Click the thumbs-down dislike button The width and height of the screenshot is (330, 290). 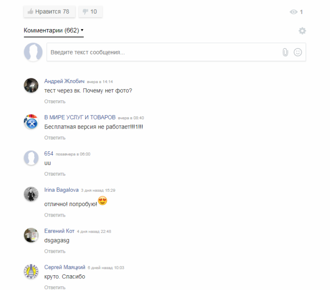tap(90, 11)
